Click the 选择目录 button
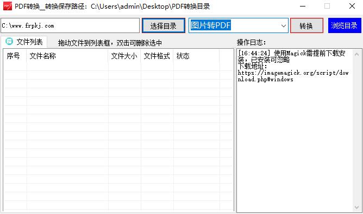The width and height of the screenshot is (363, 214). pyautogui.click(x=163, y=25)
